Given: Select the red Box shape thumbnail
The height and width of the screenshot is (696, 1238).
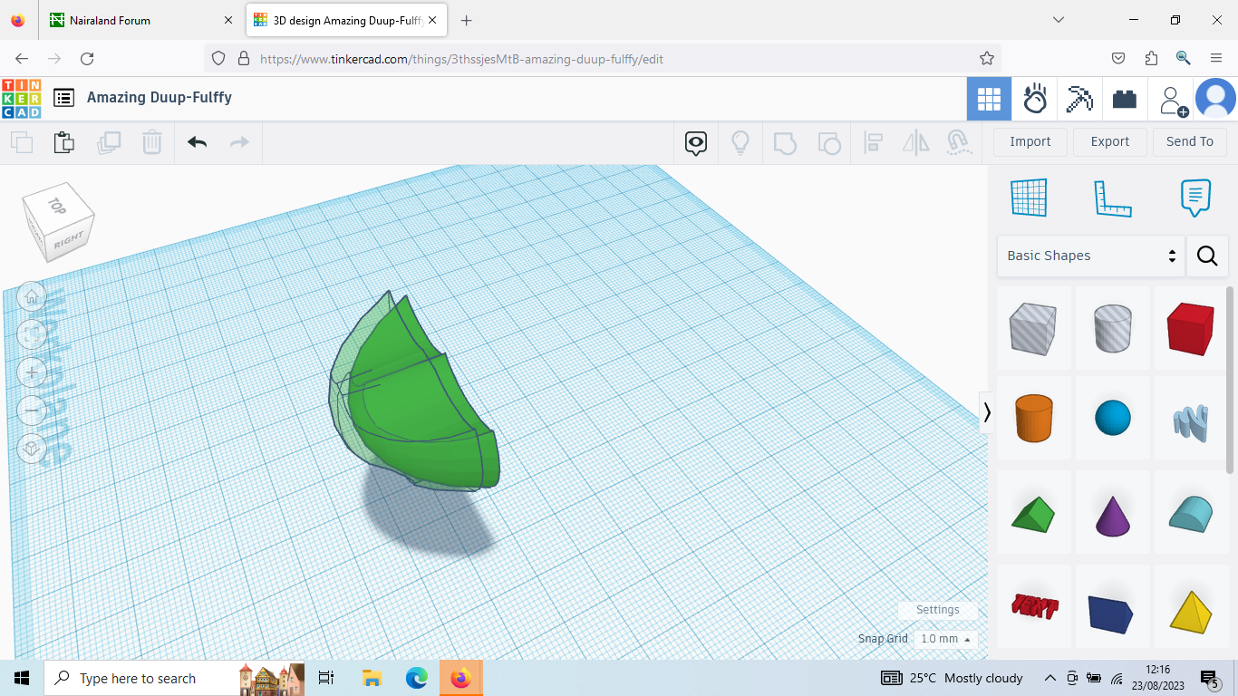Looking at the screenshot, I should tap(1190, 328).
